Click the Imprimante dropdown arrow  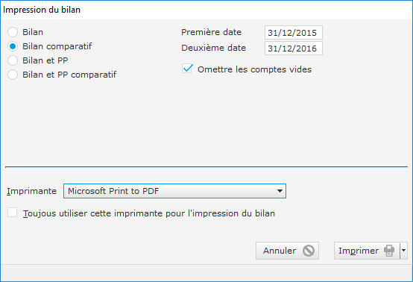click(280, 191)
